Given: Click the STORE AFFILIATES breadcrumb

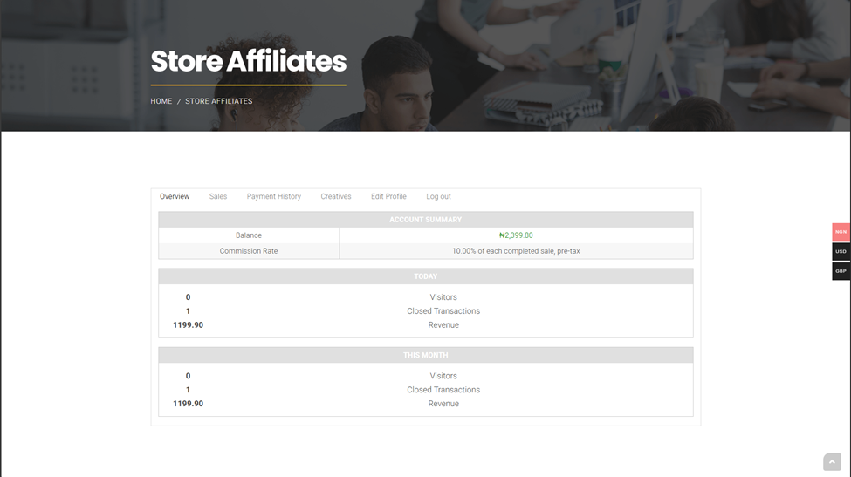Looking at the screenshot, I should 219,101.
